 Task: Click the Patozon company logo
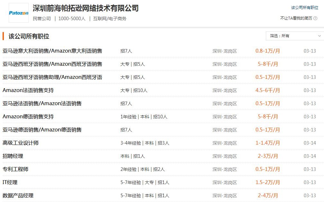(19, 13)
